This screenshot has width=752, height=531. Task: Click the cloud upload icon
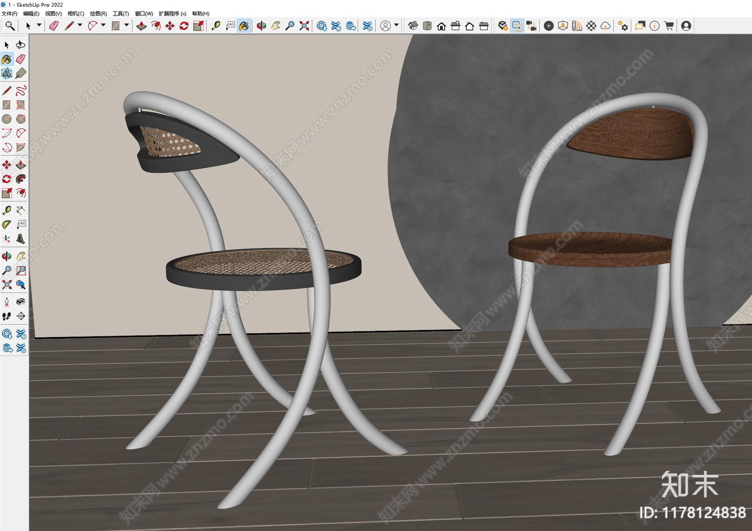[605, 26]
